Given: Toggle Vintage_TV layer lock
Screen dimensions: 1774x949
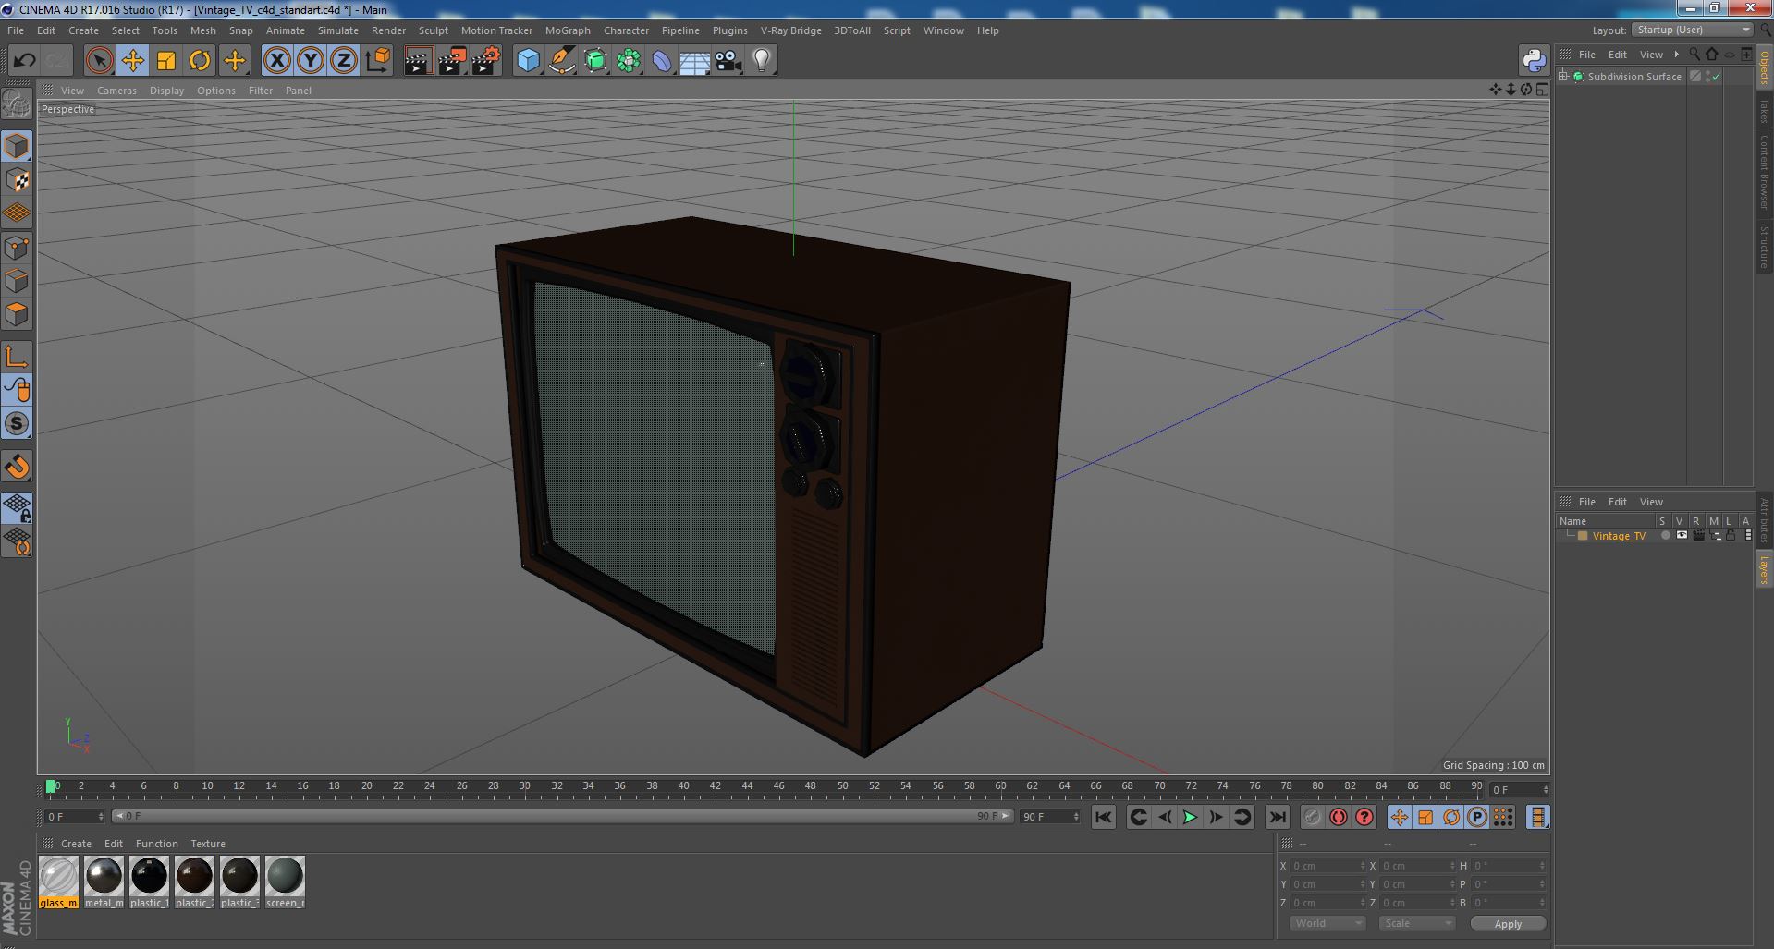Looking at the screenshot, I should [x=1731, y=536].
